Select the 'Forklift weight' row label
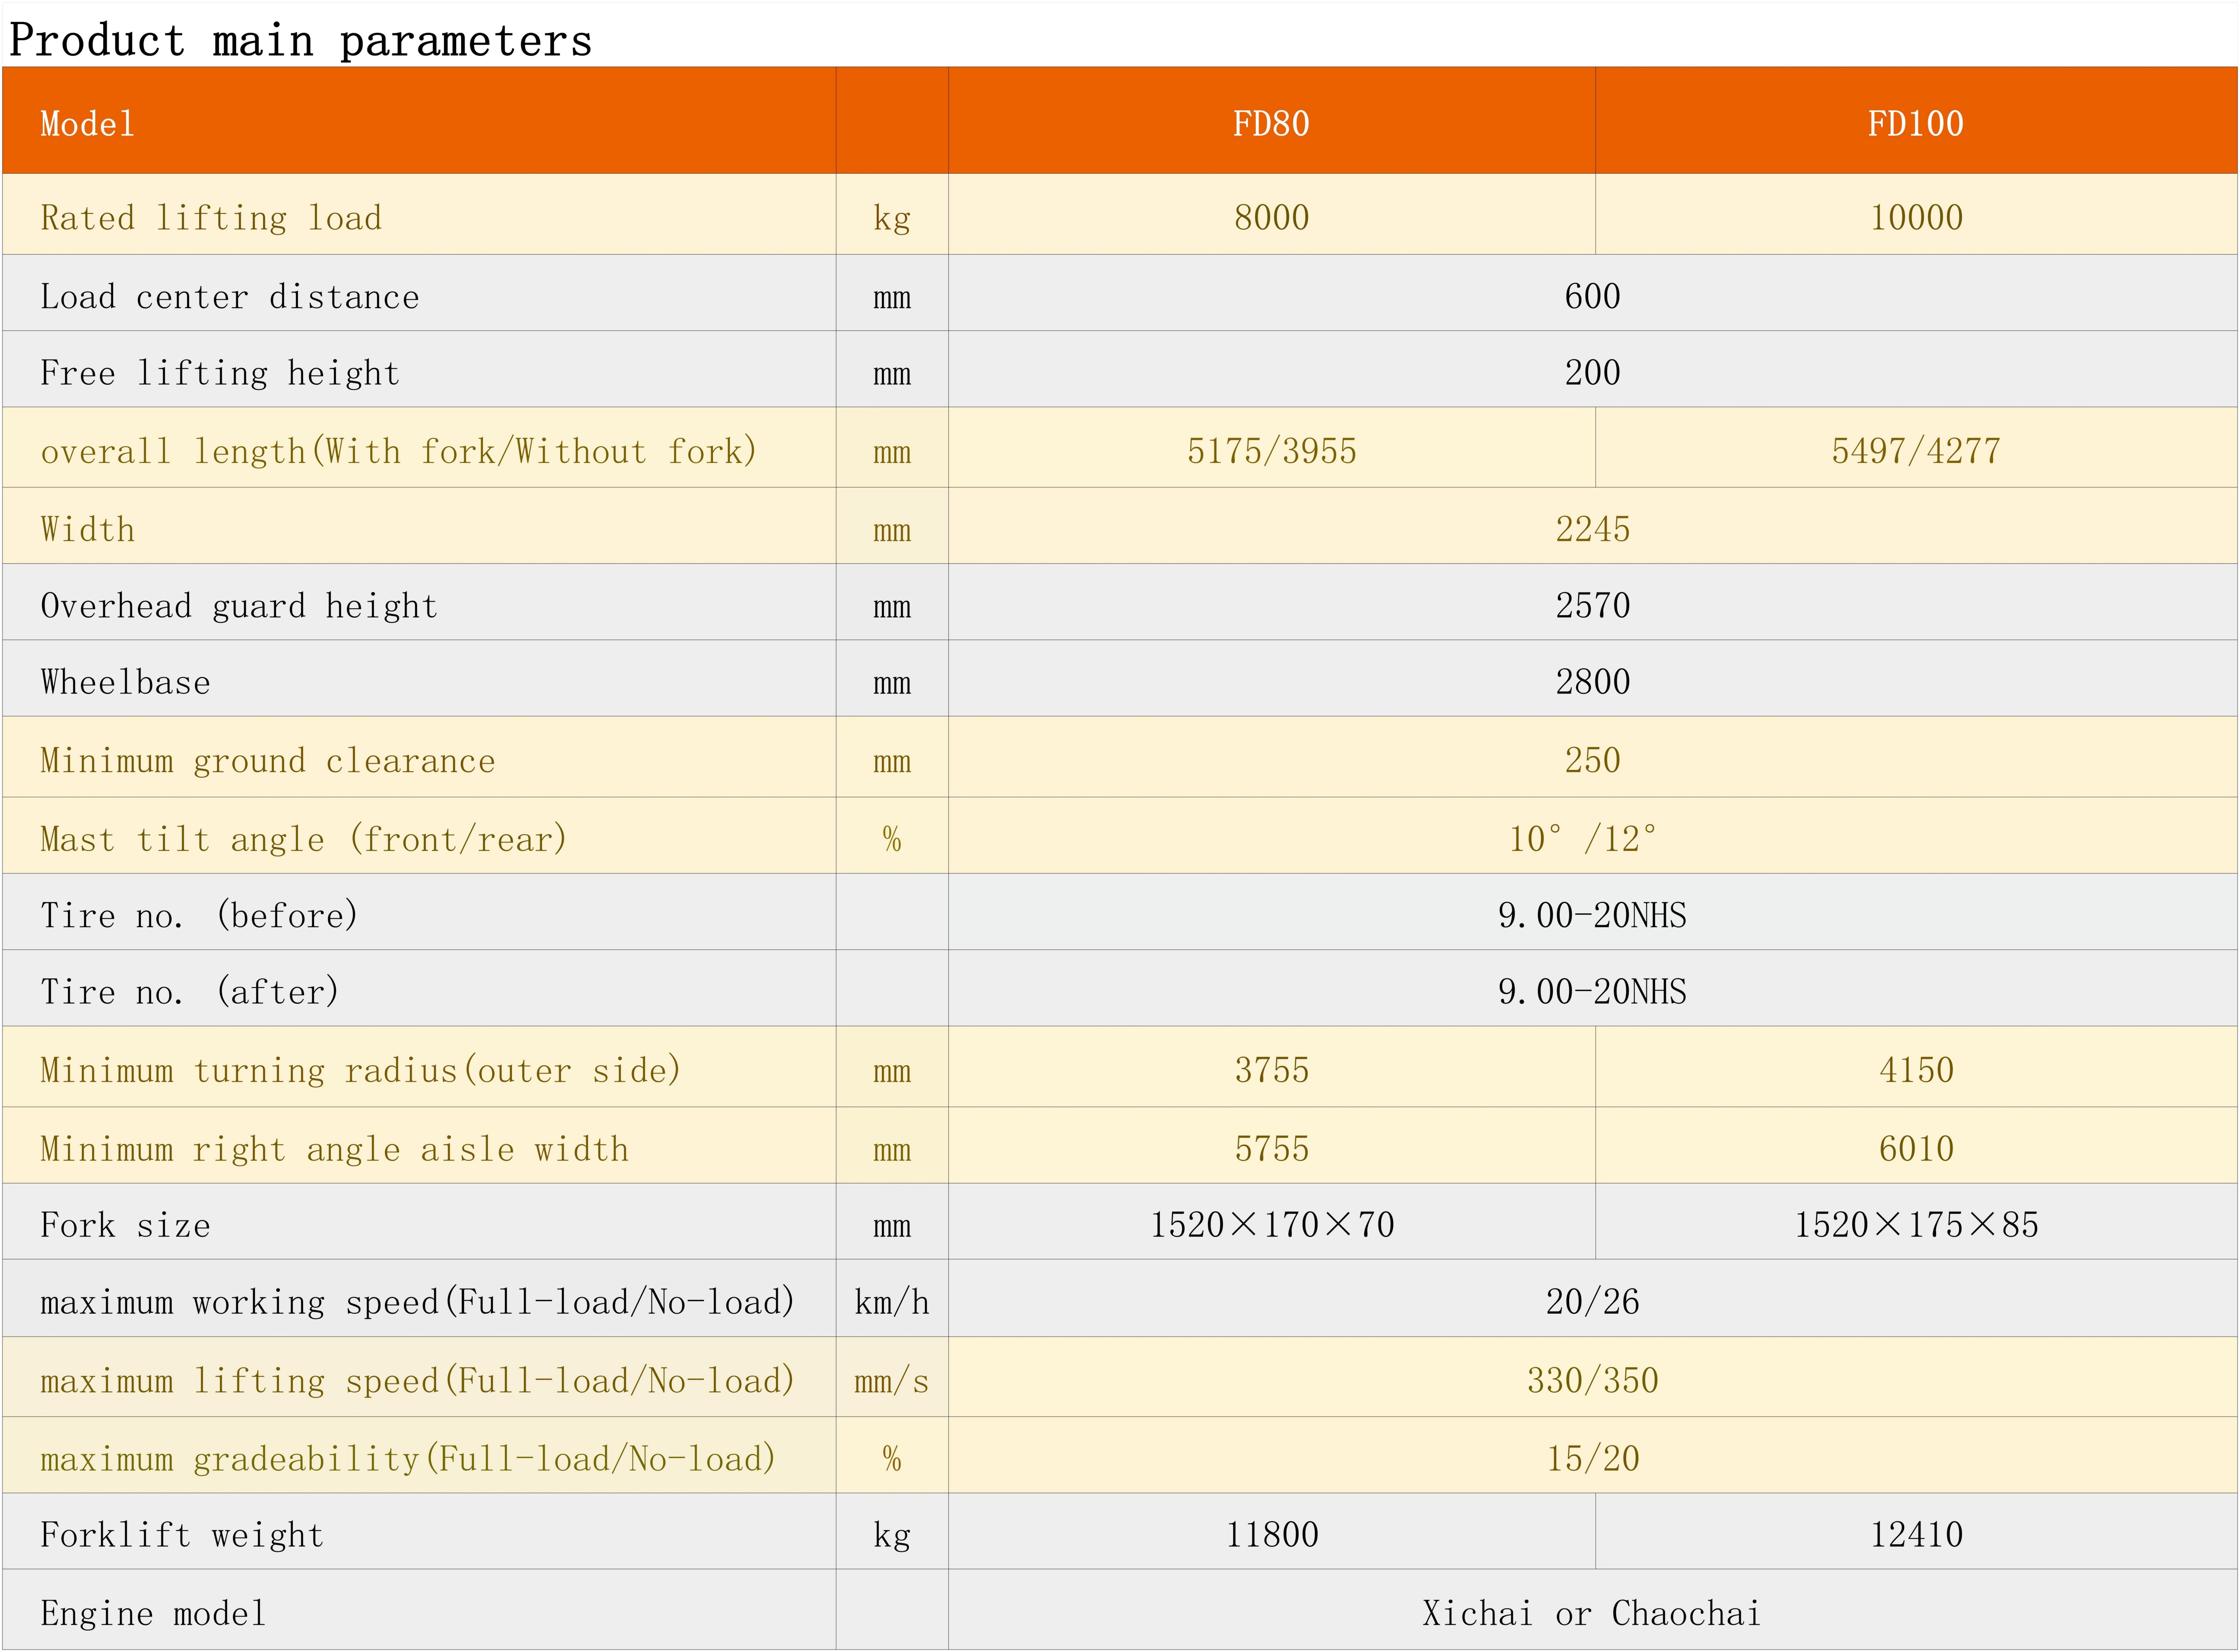Viewport: 2240px width, 1652px height. point(182,1535)
